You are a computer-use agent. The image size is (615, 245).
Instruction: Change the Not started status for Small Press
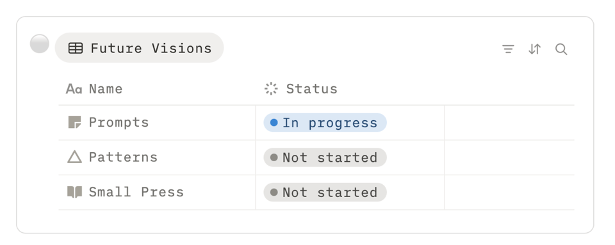click(x=325, y=192)
